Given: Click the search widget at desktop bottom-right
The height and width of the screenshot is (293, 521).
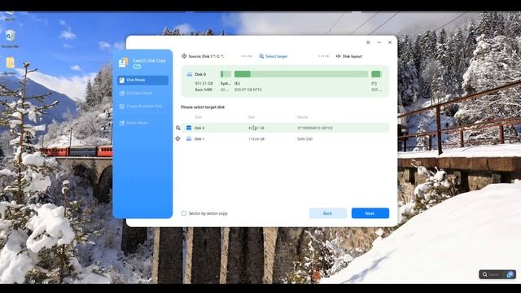Looking at the screenshot, I should pos(497,274).
